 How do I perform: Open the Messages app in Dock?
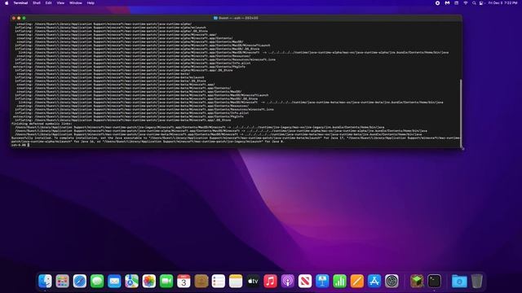coord(97,282)
